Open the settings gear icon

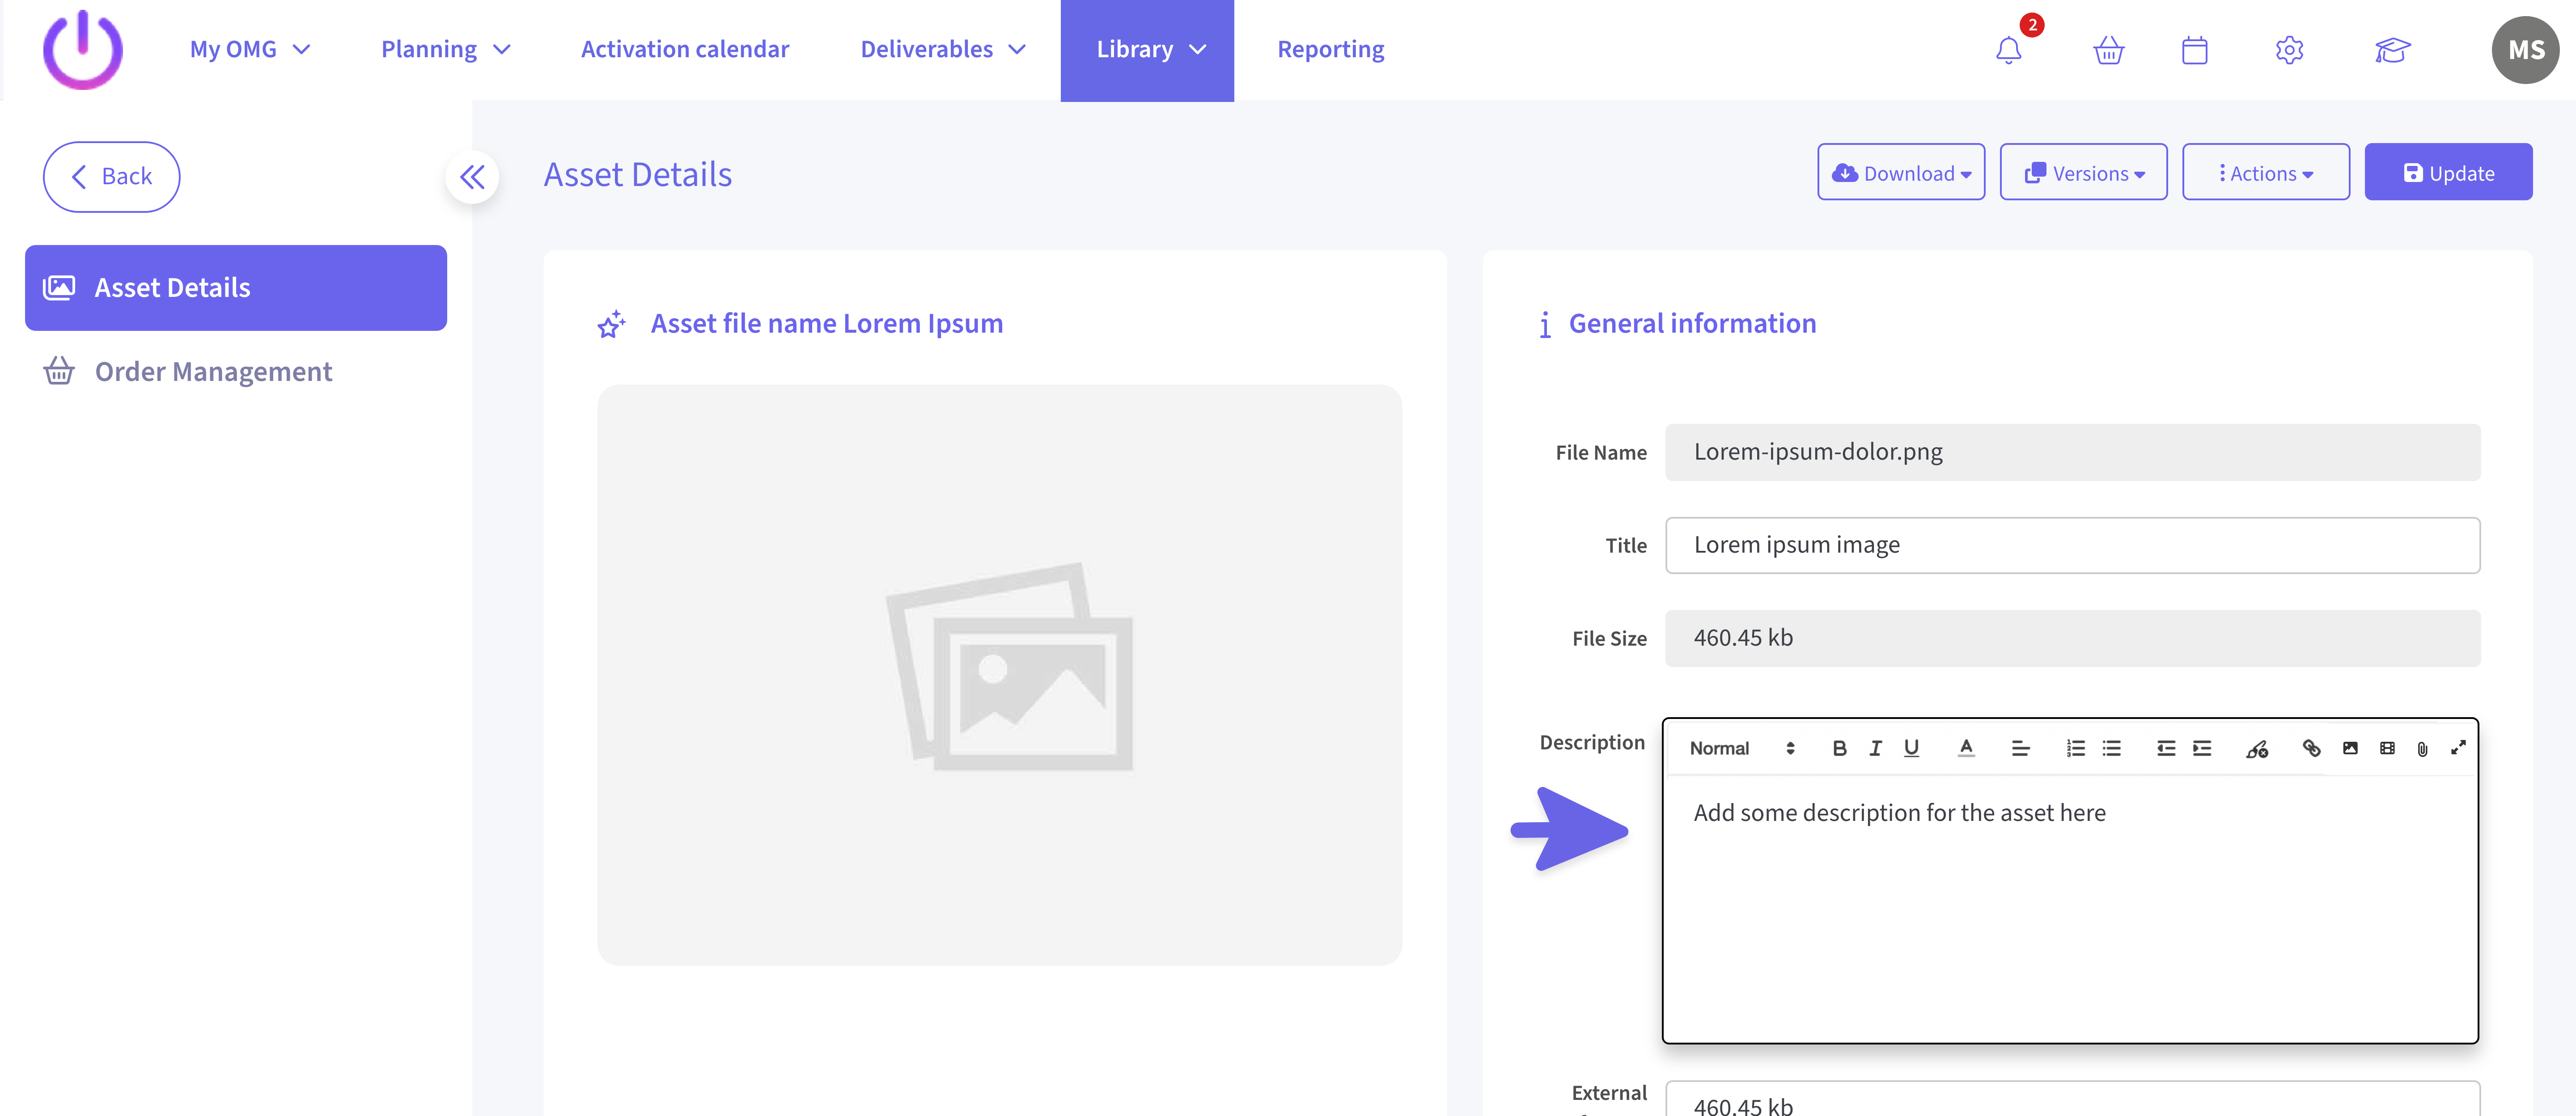pyautogui.click(x=2289, y=50)
